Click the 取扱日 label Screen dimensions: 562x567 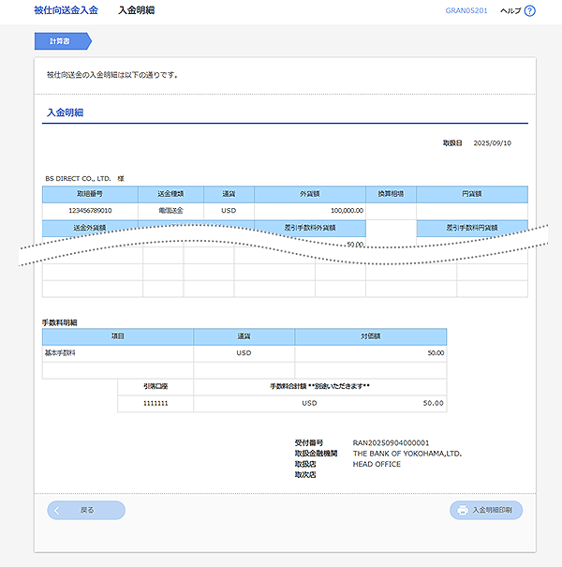click(x=452, y=143)
